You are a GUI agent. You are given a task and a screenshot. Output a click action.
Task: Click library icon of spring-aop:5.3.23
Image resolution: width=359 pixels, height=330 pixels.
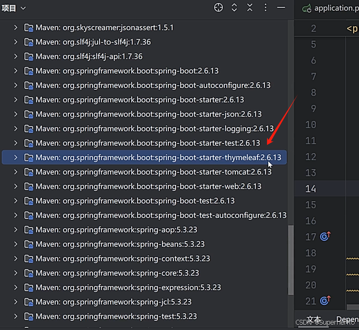click(x=29, y=230)
